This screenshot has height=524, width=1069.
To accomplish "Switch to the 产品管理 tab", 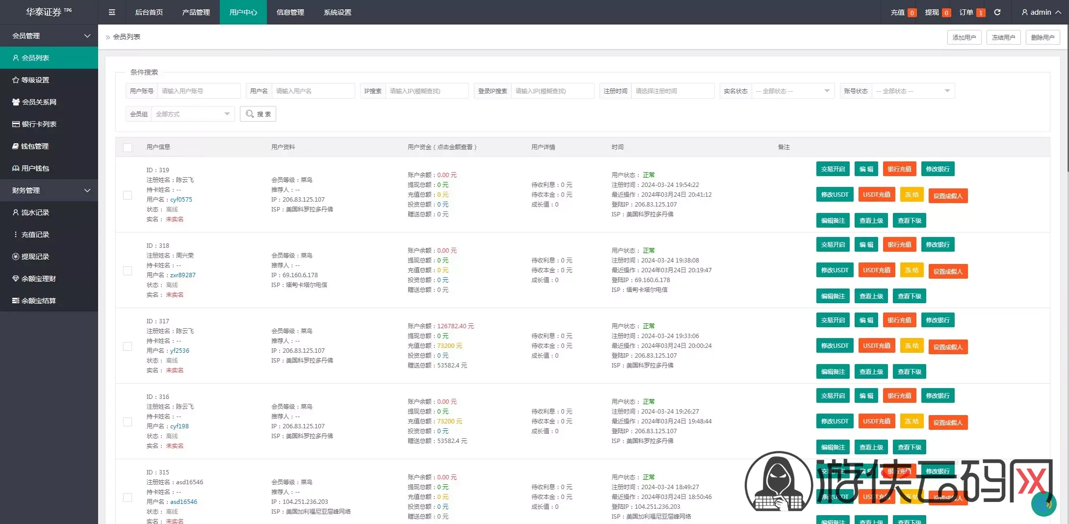I will point(196,12).
